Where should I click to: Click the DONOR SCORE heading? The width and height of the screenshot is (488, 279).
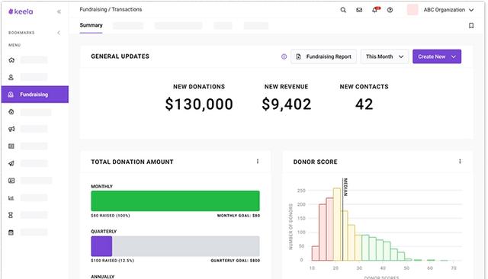tap(315, 162)
